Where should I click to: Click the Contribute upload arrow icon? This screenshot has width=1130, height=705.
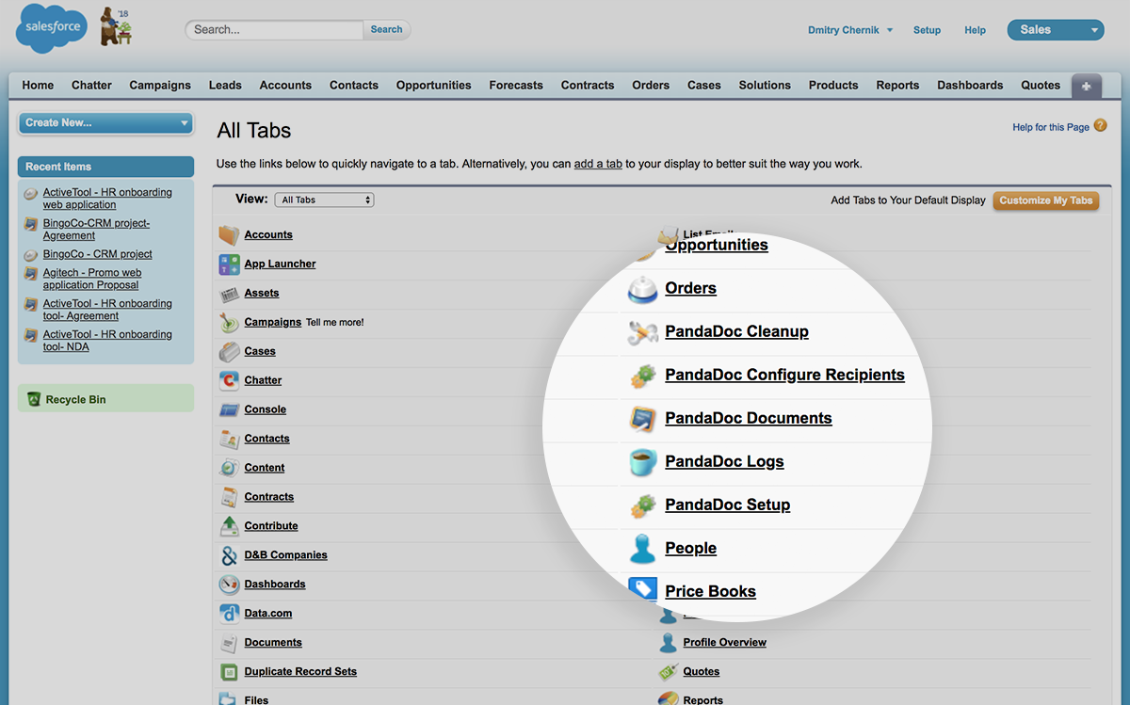[x=229, y=526]
